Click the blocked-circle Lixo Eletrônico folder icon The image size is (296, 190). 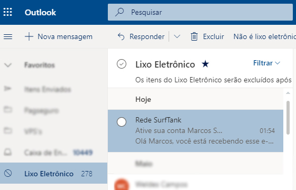(8, 173)
